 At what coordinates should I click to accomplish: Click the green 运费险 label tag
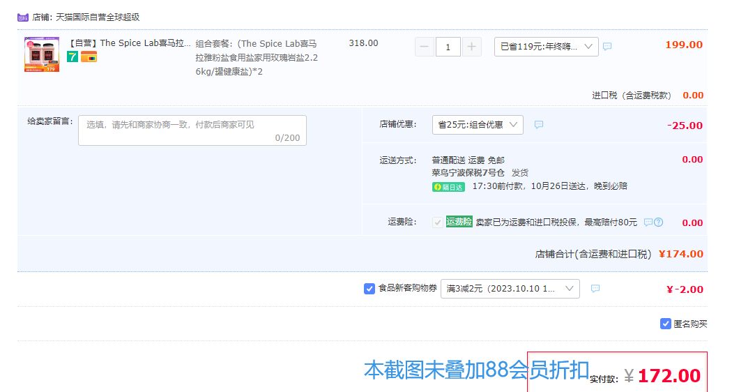point(459,222)
